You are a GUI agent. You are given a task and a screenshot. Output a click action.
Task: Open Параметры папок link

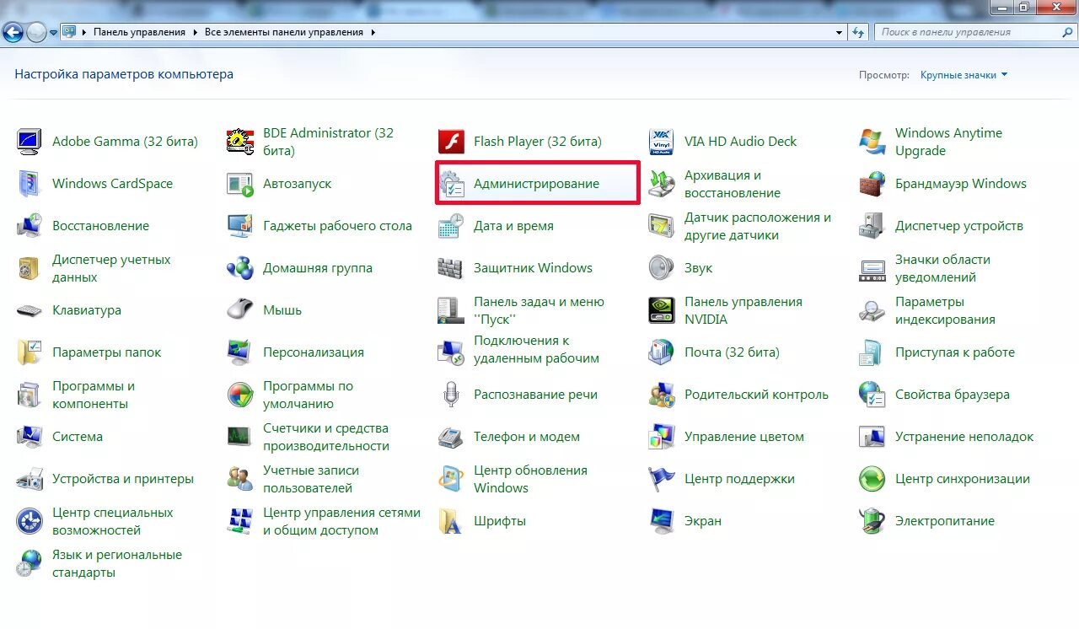pyautogui.click(x=106, y=352)
